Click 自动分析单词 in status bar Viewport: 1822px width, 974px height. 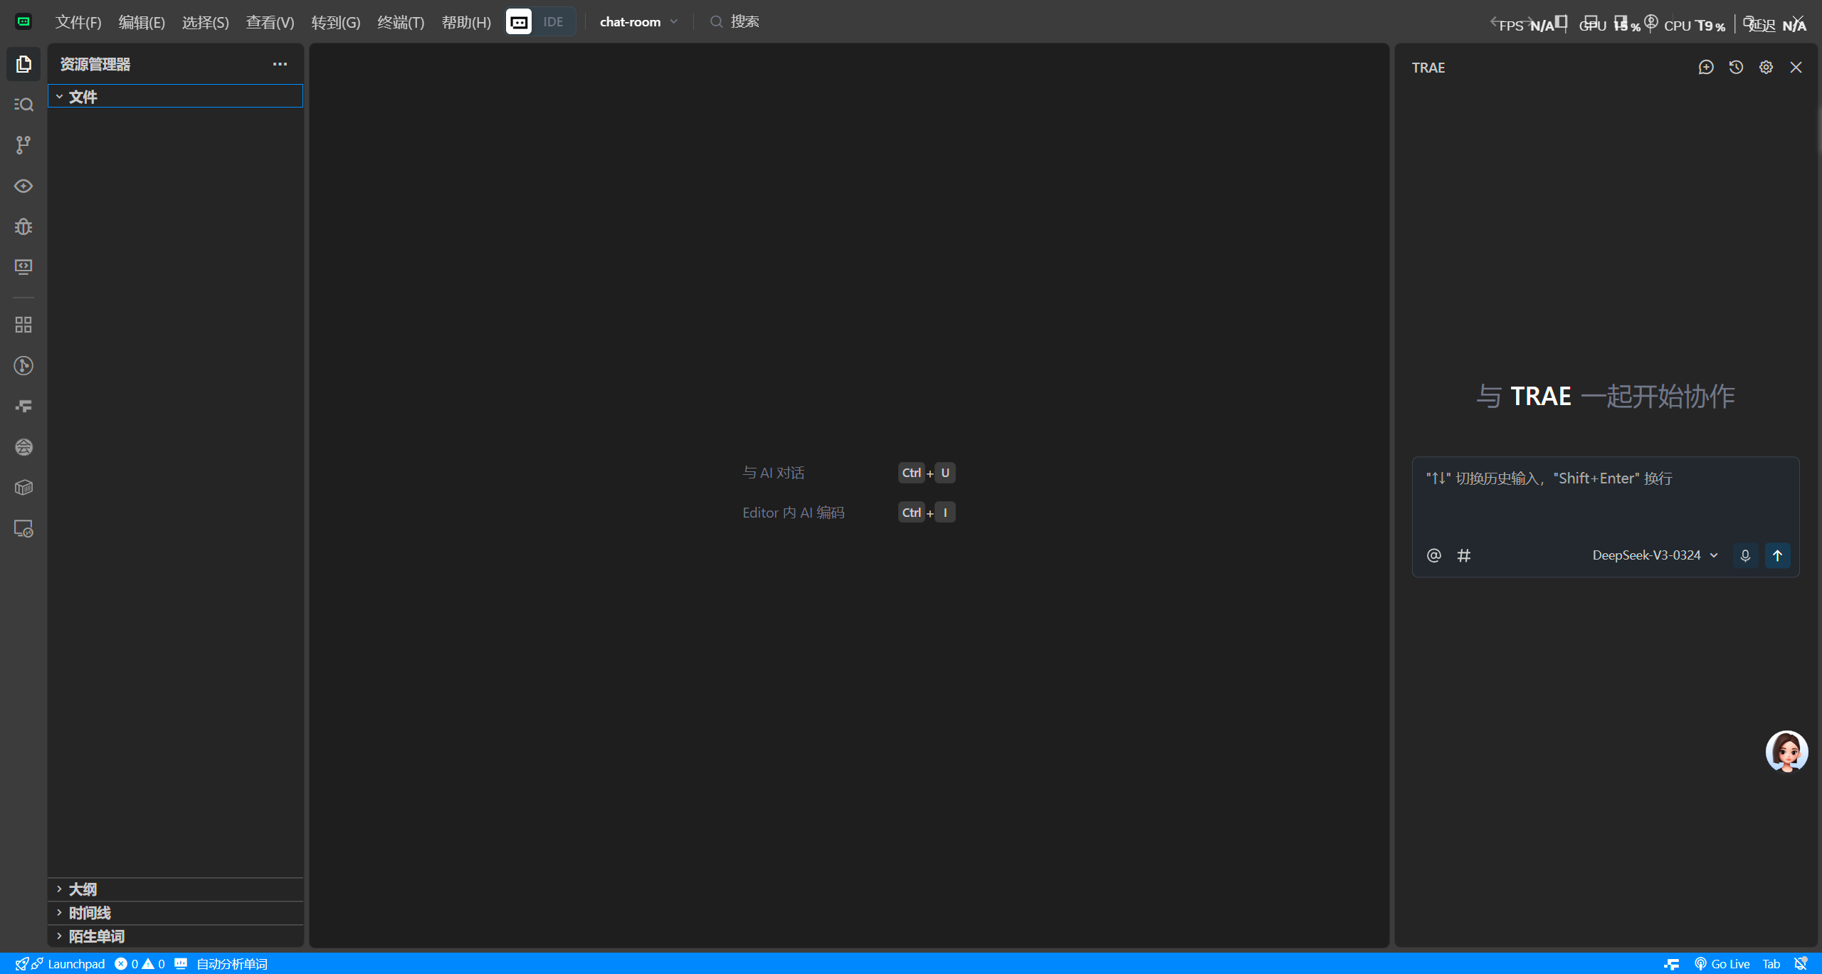pos(232,963)
